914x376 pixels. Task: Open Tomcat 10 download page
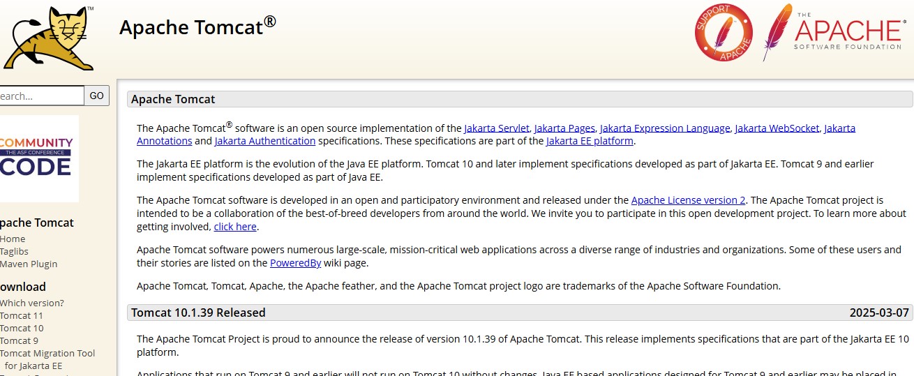[x=22, y=328]
